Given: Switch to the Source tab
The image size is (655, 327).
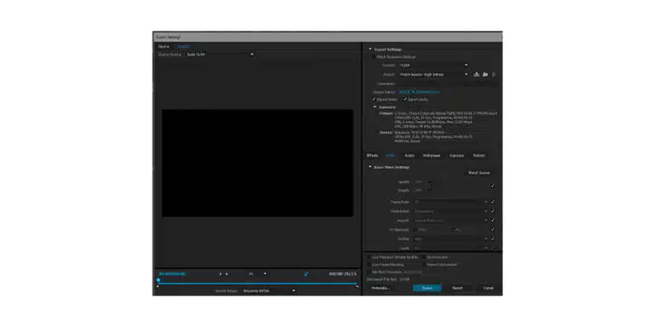Looking at the screenshot, I should pyautogui.click(x=164, y=47).
